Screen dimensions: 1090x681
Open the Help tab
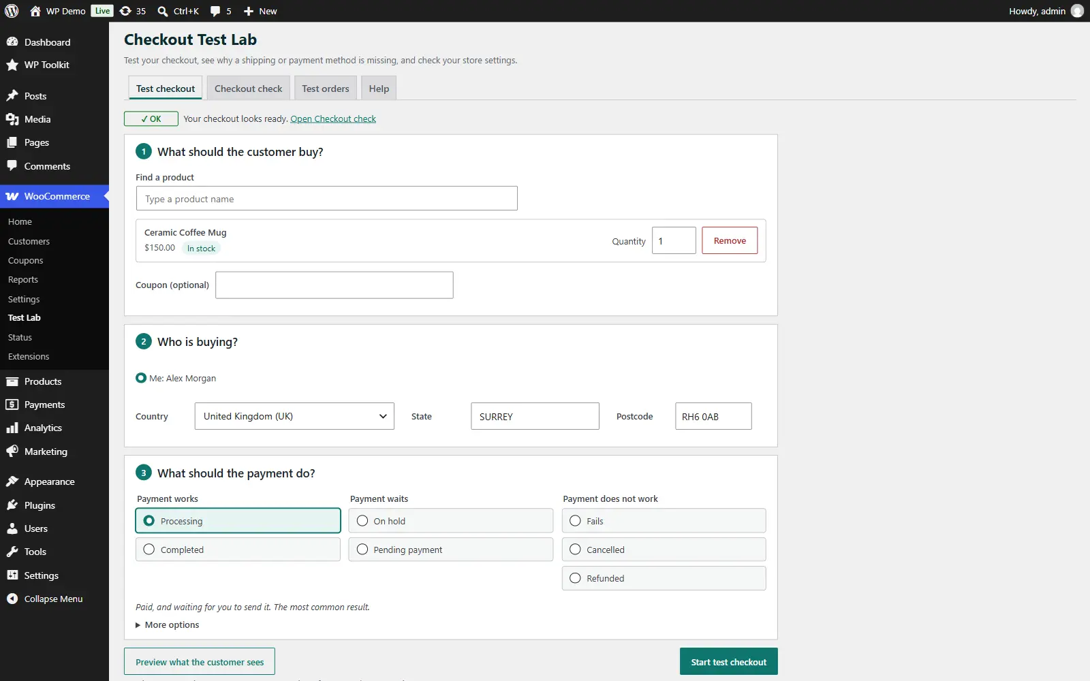[x=379, y=89]
